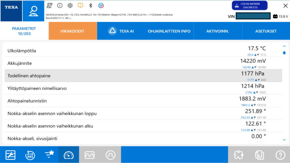The width and height of the screenshot is (290, 163).
Task: Select the Todellinen ahtopaine row
Action: coord(143,76)
